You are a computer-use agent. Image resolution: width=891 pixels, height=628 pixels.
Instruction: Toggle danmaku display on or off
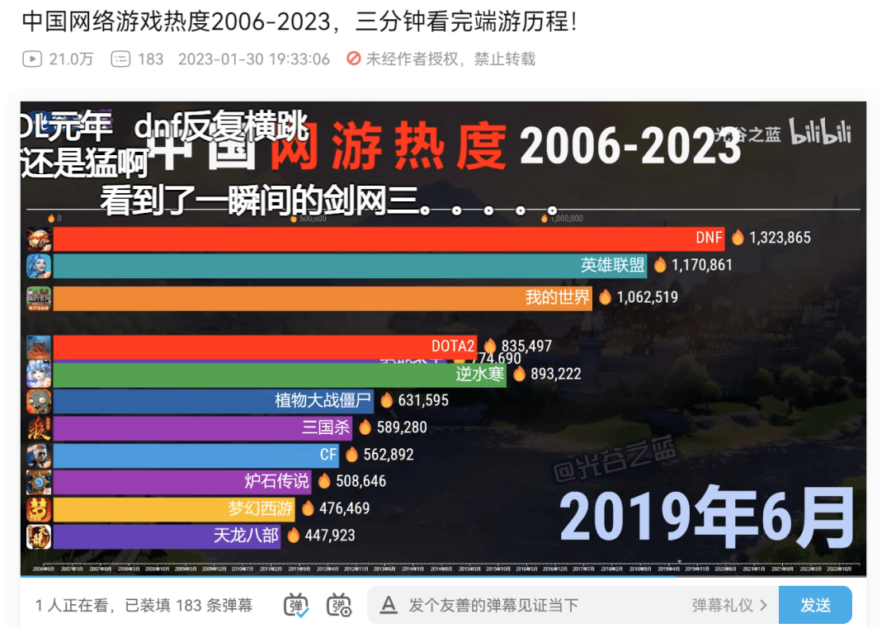click(296, 605)
